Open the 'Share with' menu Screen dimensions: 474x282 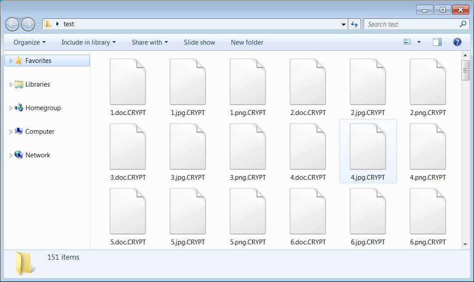pos(150,42)
